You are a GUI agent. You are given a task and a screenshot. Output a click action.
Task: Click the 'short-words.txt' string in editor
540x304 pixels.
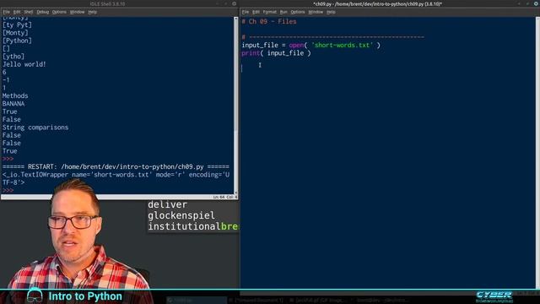[342, 45]
